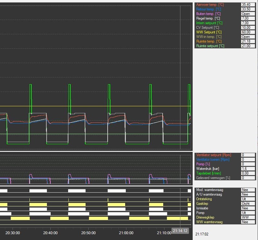This screenshot has width=258, height=240.
Task: Select the Ontsteking status label
Action: [x=204, y=199]
